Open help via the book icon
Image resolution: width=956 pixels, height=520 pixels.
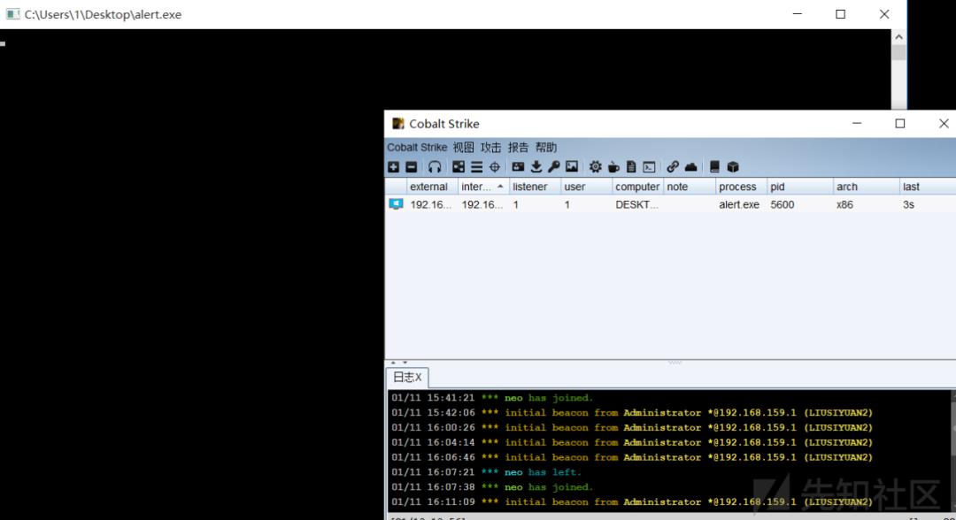714,167
